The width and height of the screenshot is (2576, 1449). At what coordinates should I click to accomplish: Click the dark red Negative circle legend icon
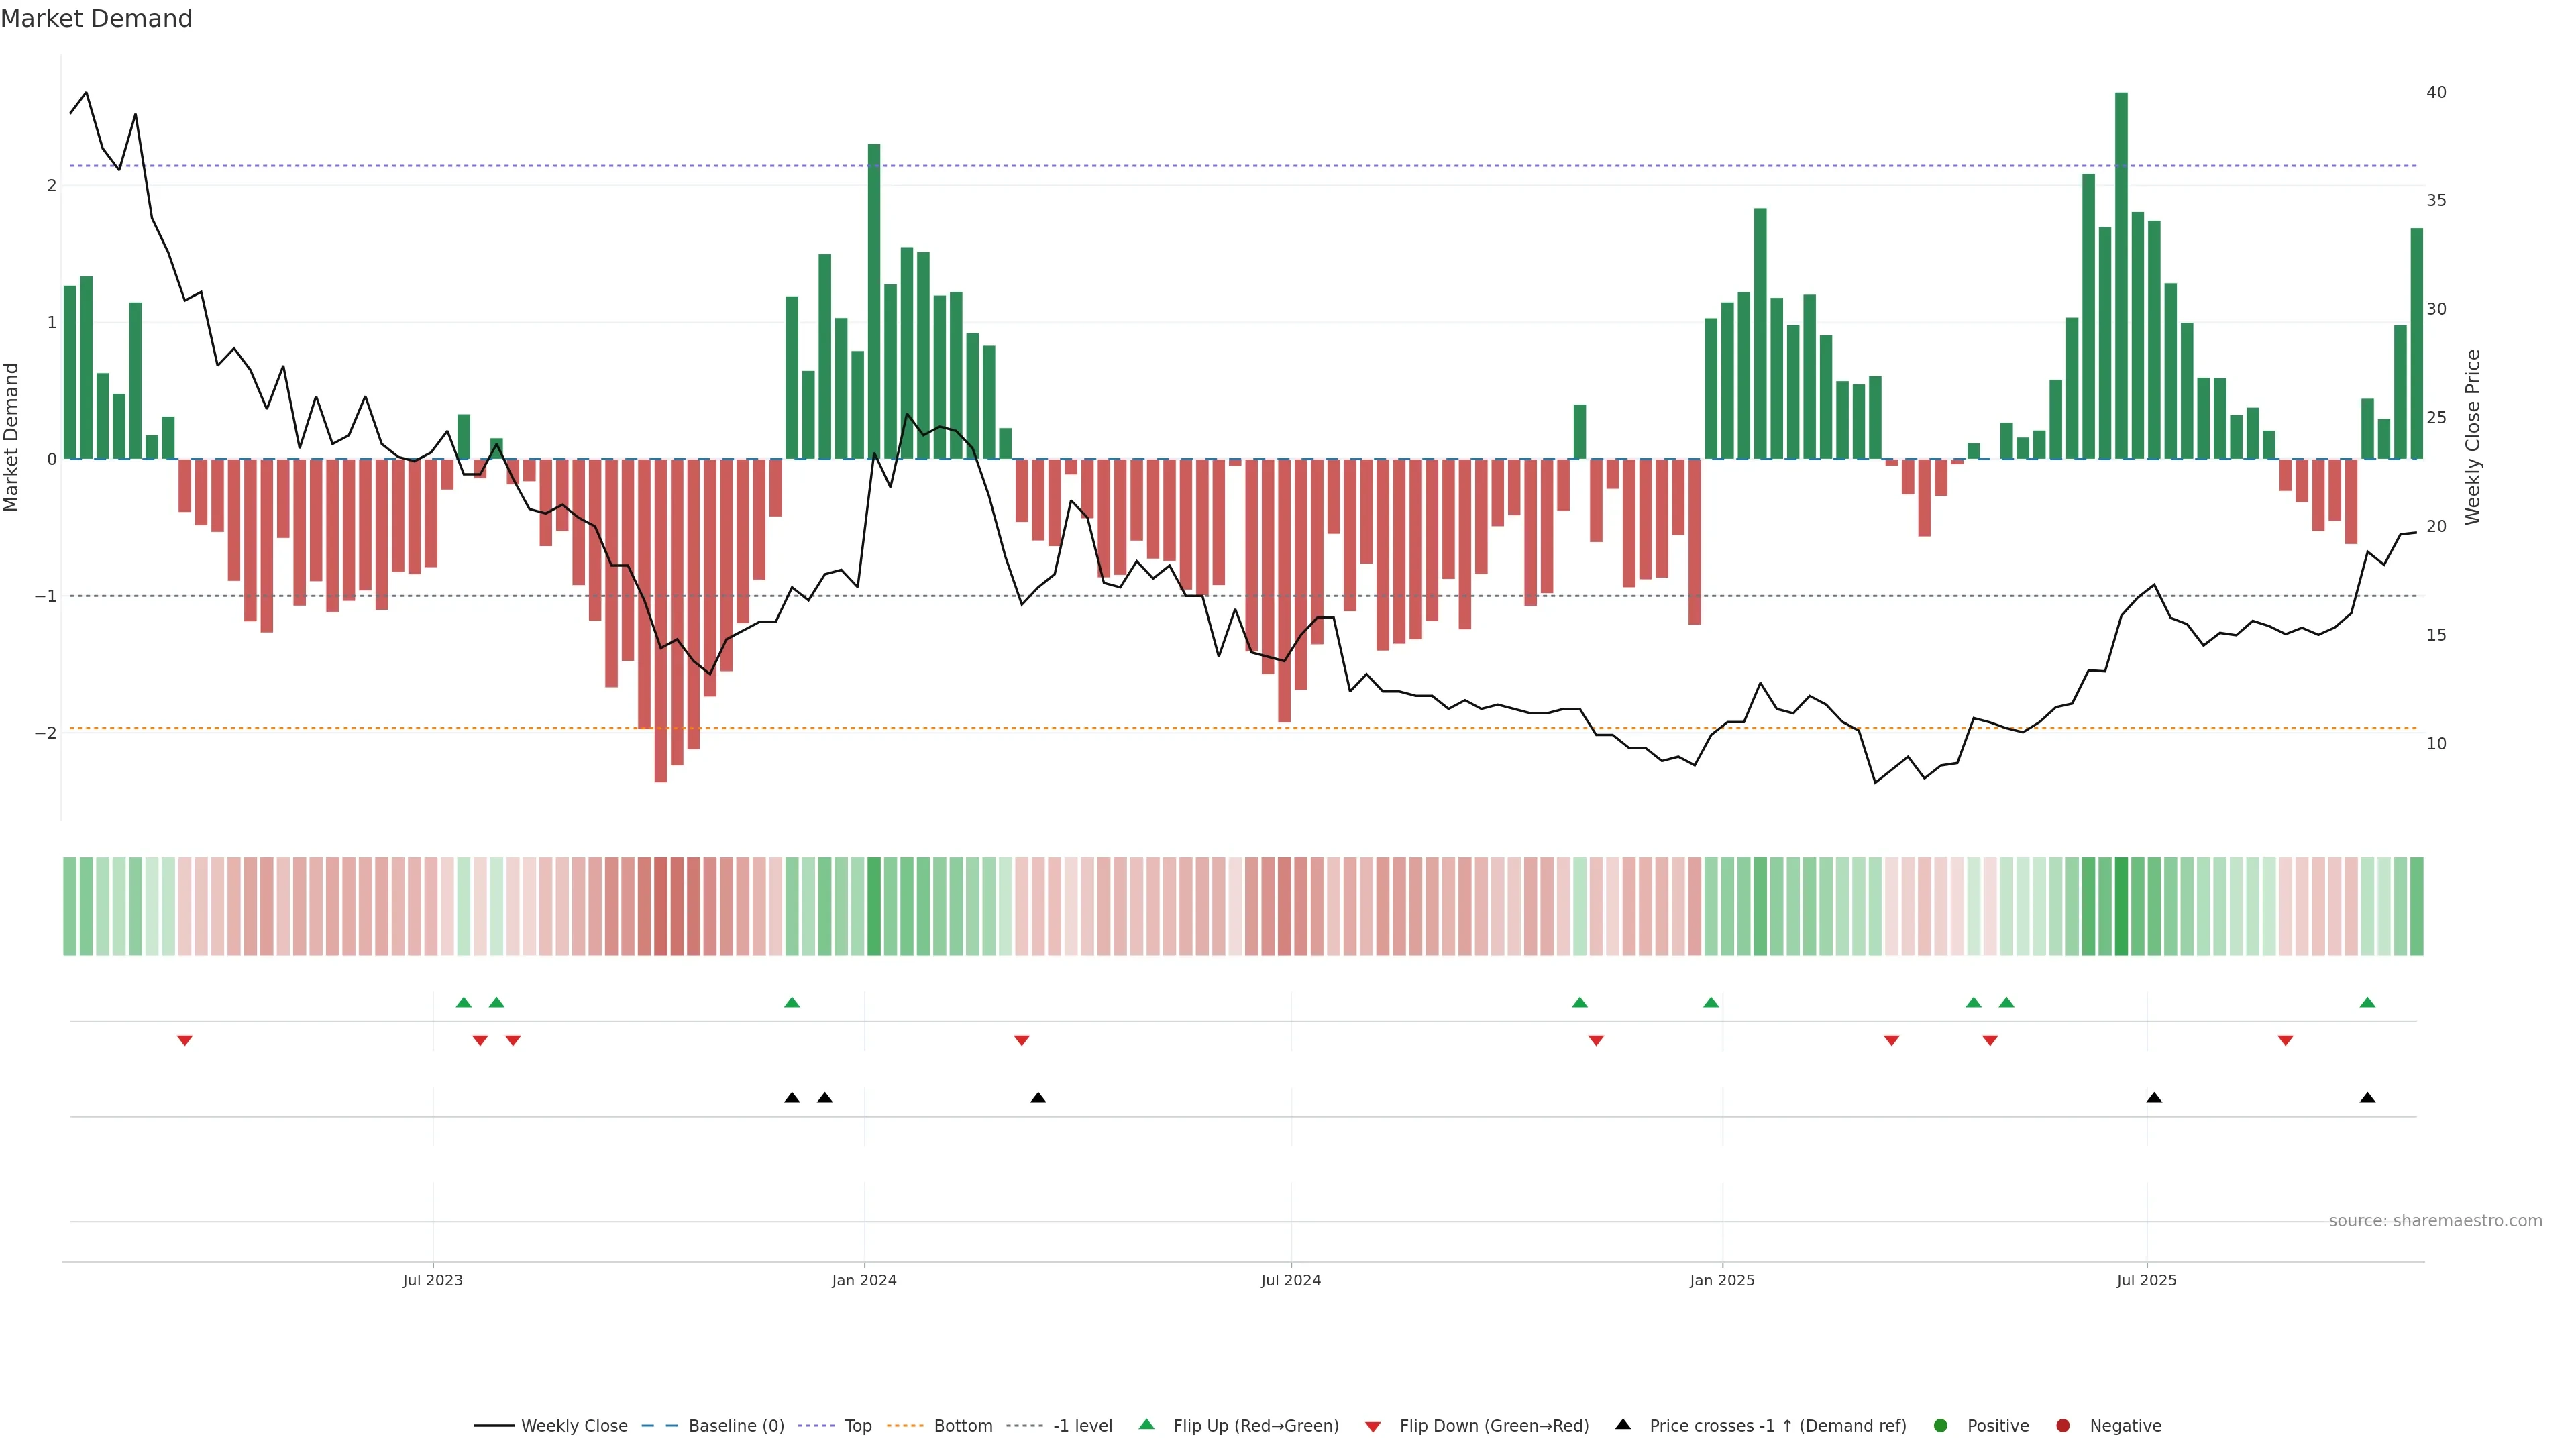[2062, 1425]
